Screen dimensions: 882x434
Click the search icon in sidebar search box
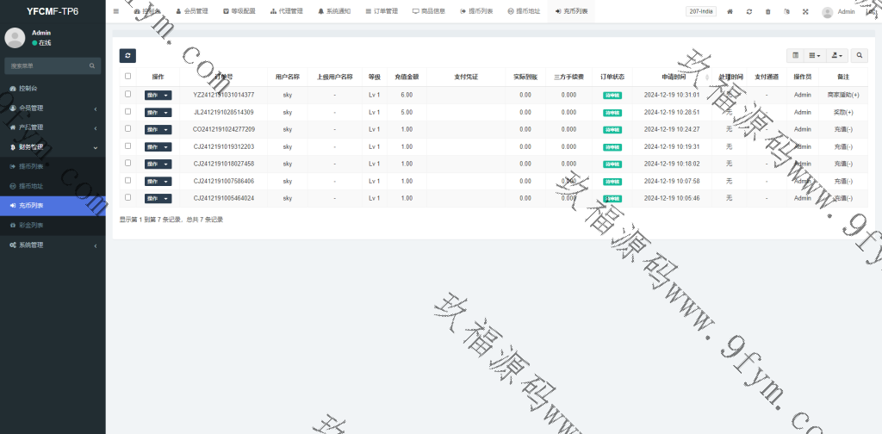[92, 65]
